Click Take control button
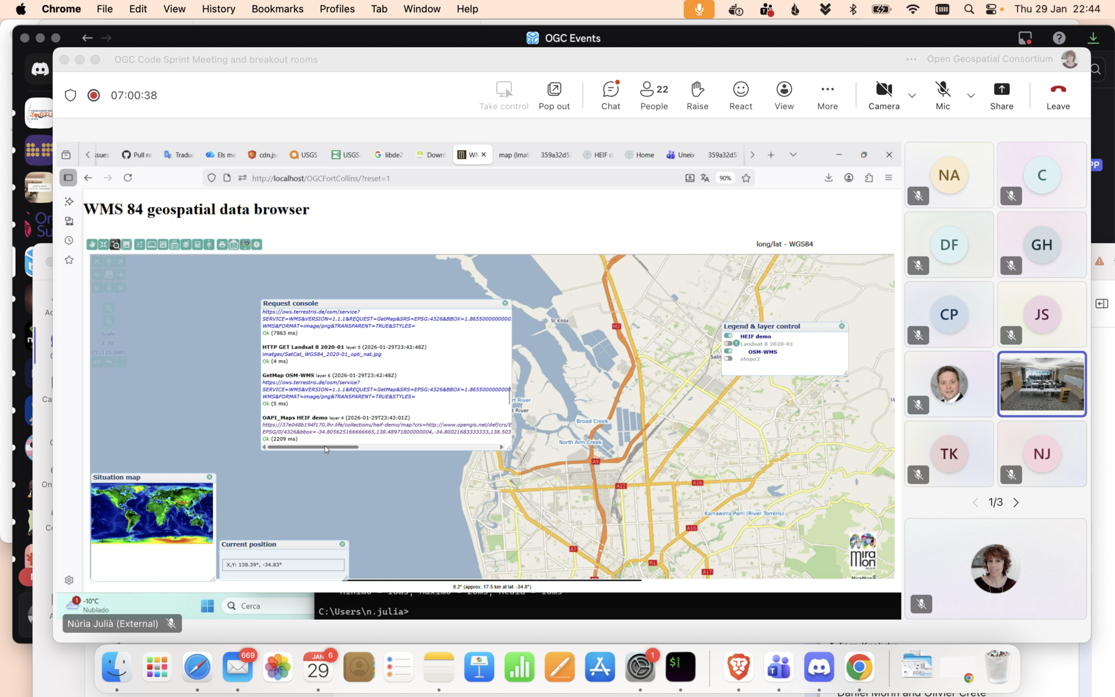Screen dimensions: 1115x697 (x=503, y=95)
